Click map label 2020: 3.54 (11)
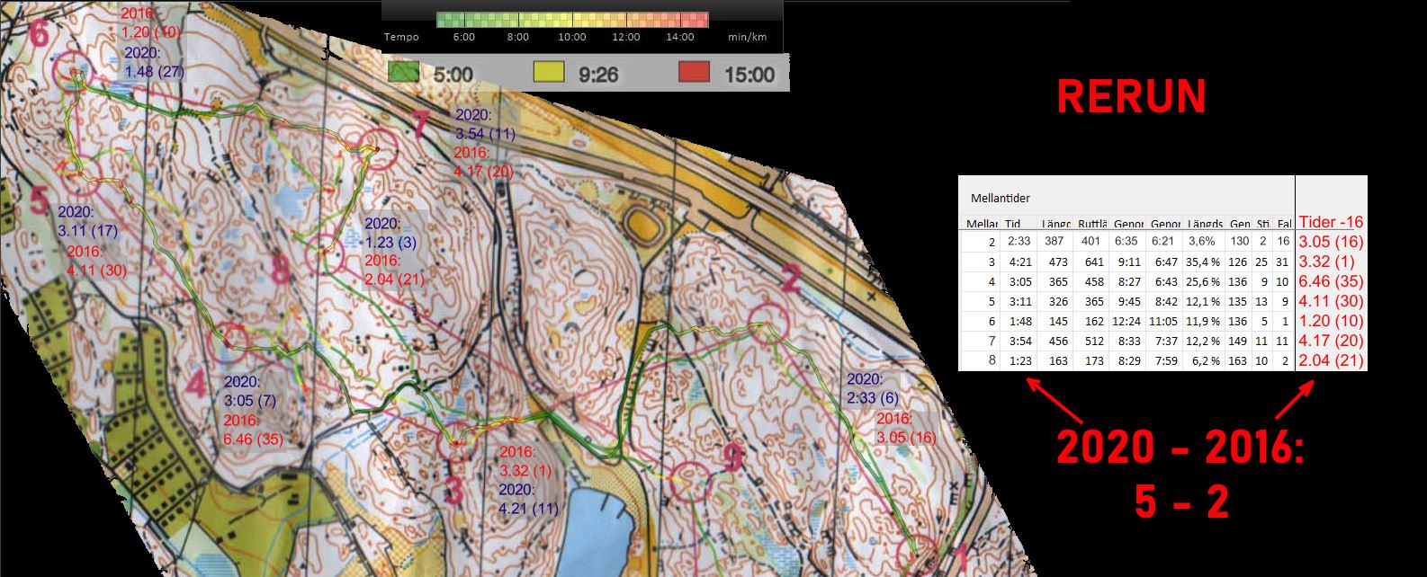This screenshot has width=1427, height=577. pyautogui.click(x=485, y=124)
